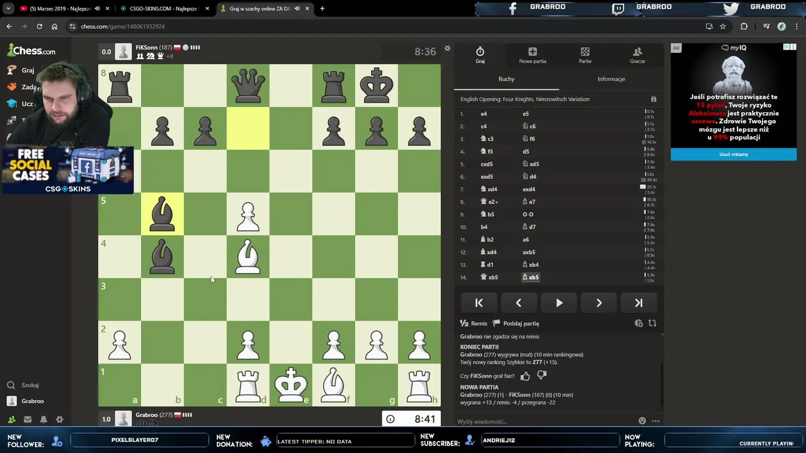Viewport: 806px width, 453px height.
Task: View site information icon in address bar
Action: click(x=73, y=26)
